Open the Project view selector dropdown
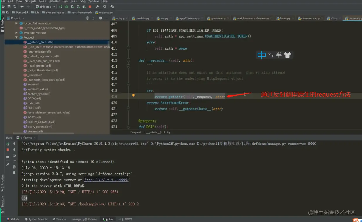Image resolution: width=362 pixels, height=222 pixels. coord(15,18)
